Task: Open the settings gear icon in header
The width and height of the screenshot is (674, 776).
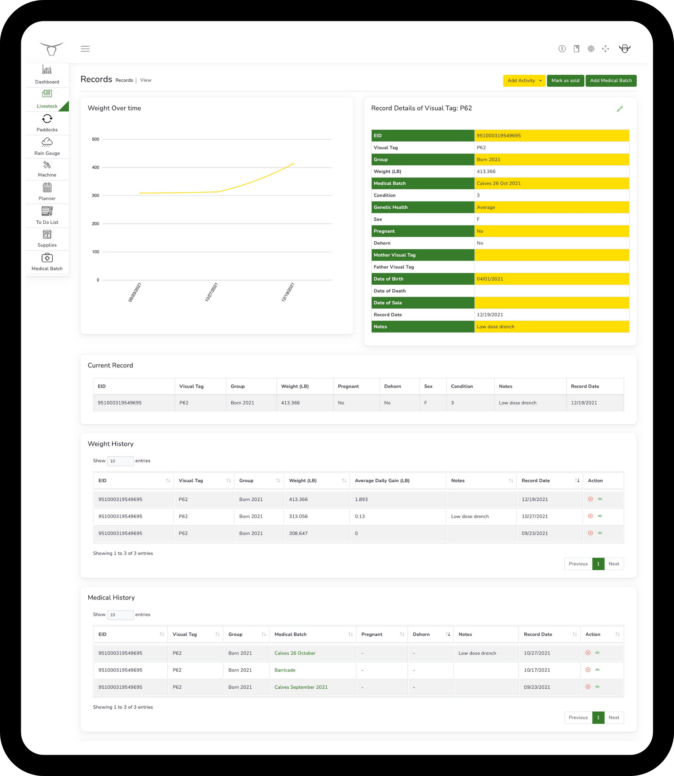Action: tap(591, 49)
